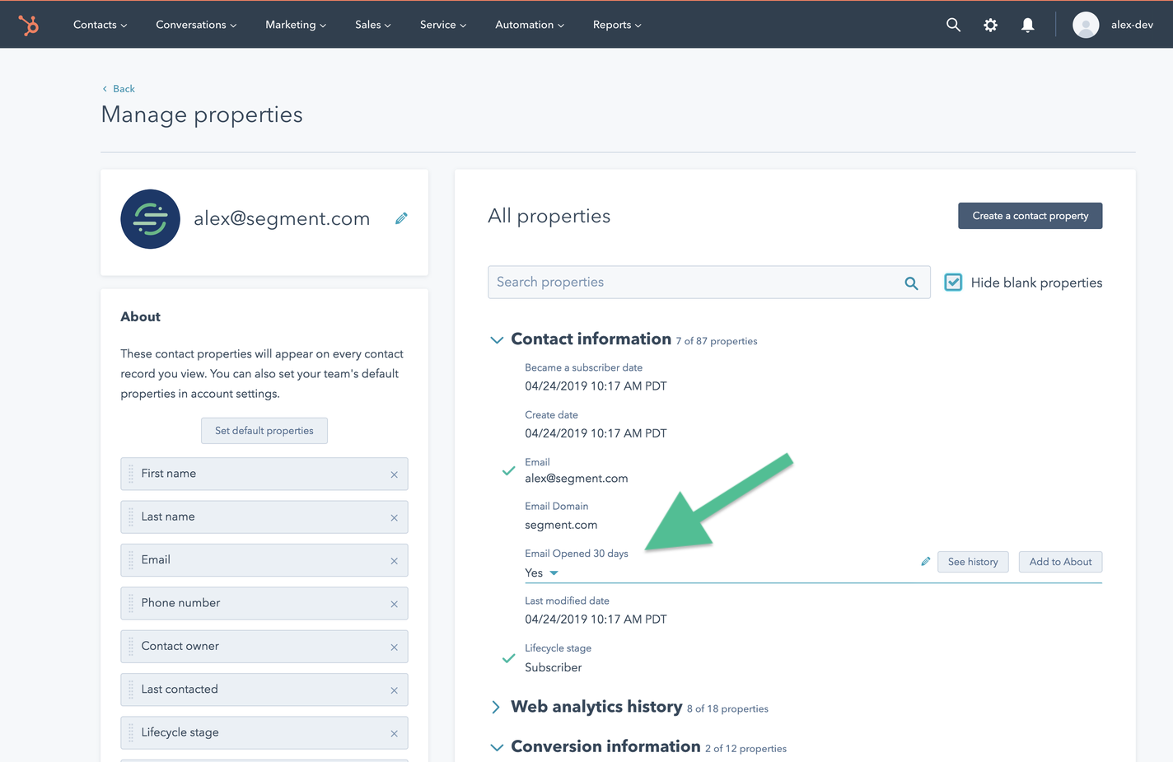Click the Create a contact property button
This screenshot has height=762, width=1173.
tap(1030, 215)
